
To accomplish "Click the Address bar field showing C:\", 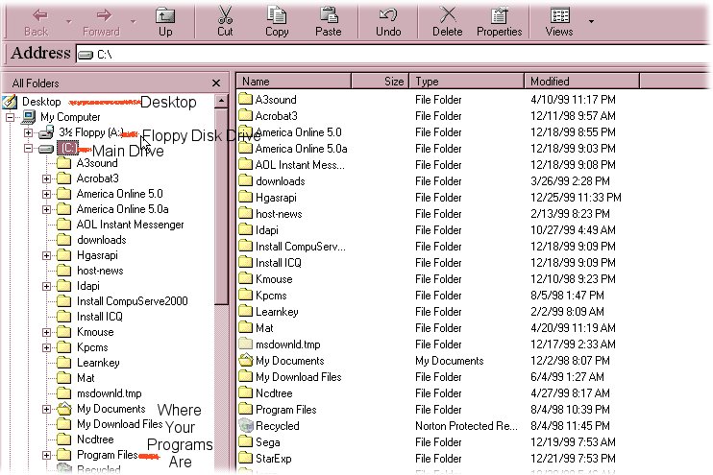I will 393,55.
